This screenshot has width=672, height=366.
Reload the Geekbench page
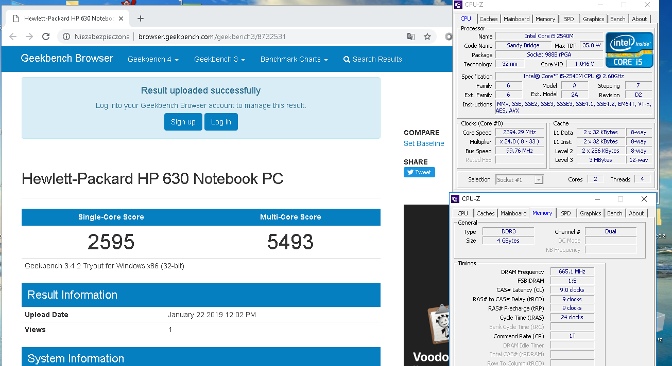point(46,36)
